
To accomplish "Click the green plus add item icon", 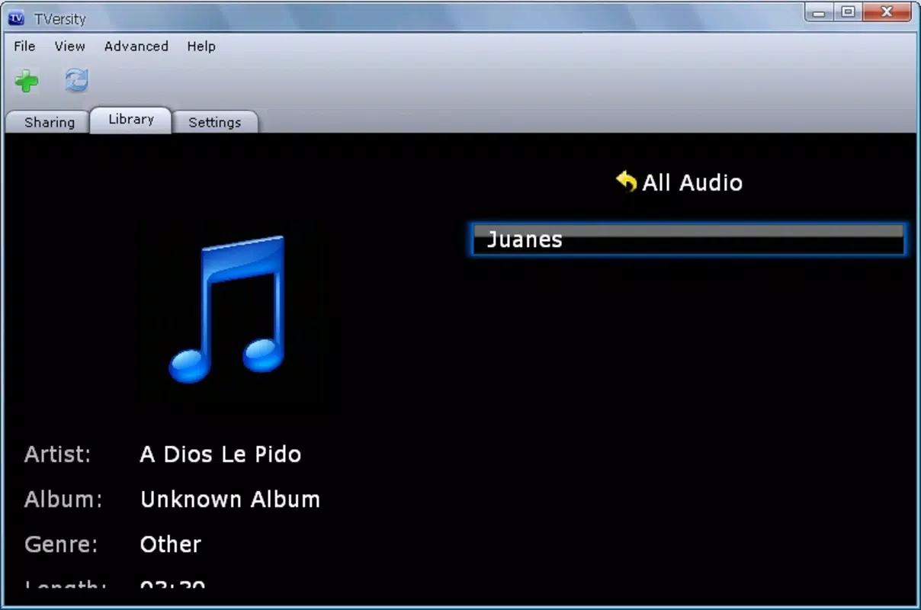I will 27,80.
